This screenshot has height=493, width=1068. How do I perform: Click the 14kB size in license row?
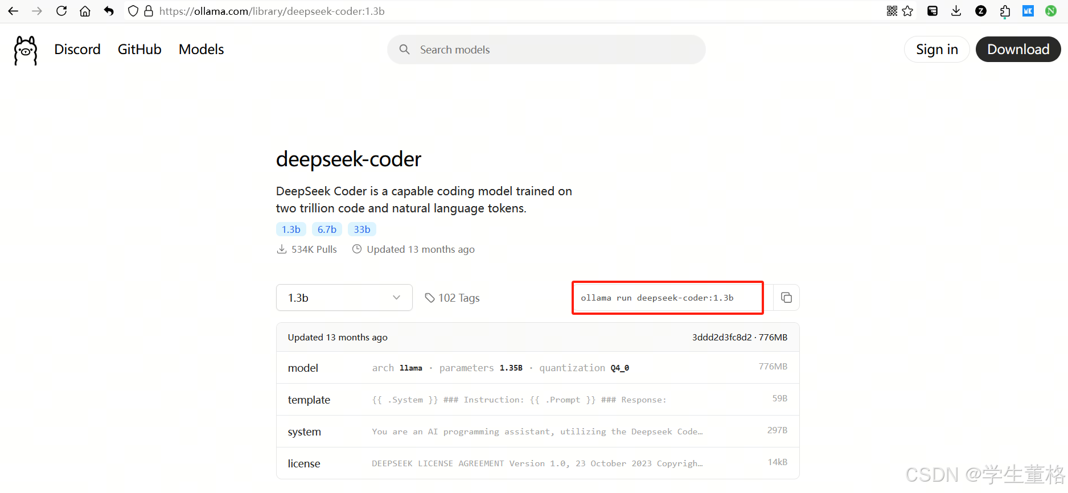click(778, 462)
